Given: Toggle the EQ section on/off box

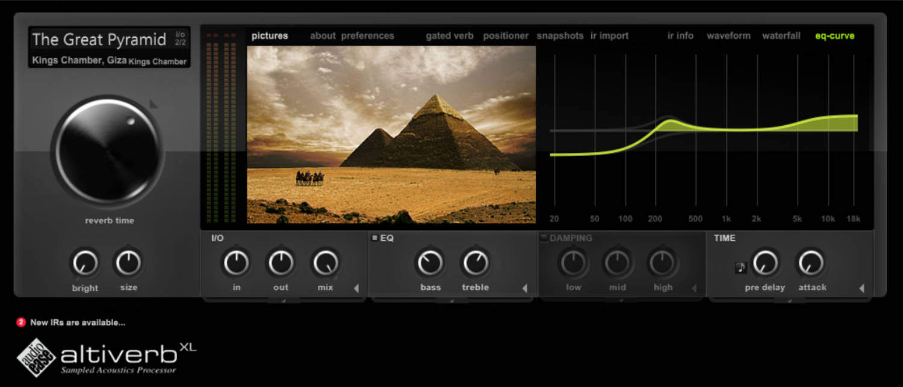Looking at the screenshot, I should tap(375, 238).
